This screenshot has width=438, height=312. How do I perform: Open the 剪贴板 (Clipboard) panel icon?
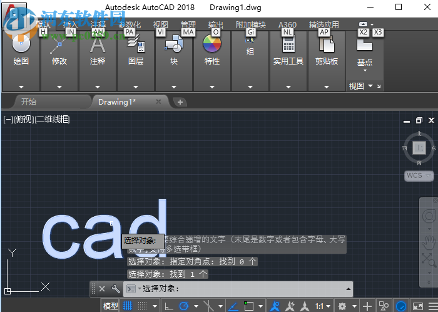coord(327,44)
